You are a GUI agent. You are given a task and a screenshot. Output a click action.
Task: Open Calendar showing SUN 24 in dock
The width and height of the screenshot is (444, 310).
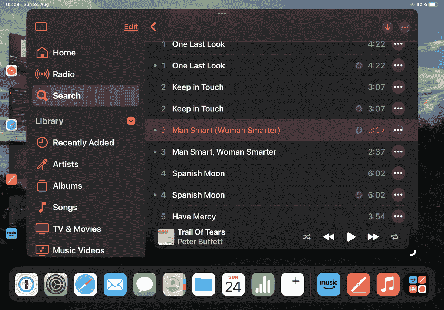pyautogui.click(x=233, y=284)
